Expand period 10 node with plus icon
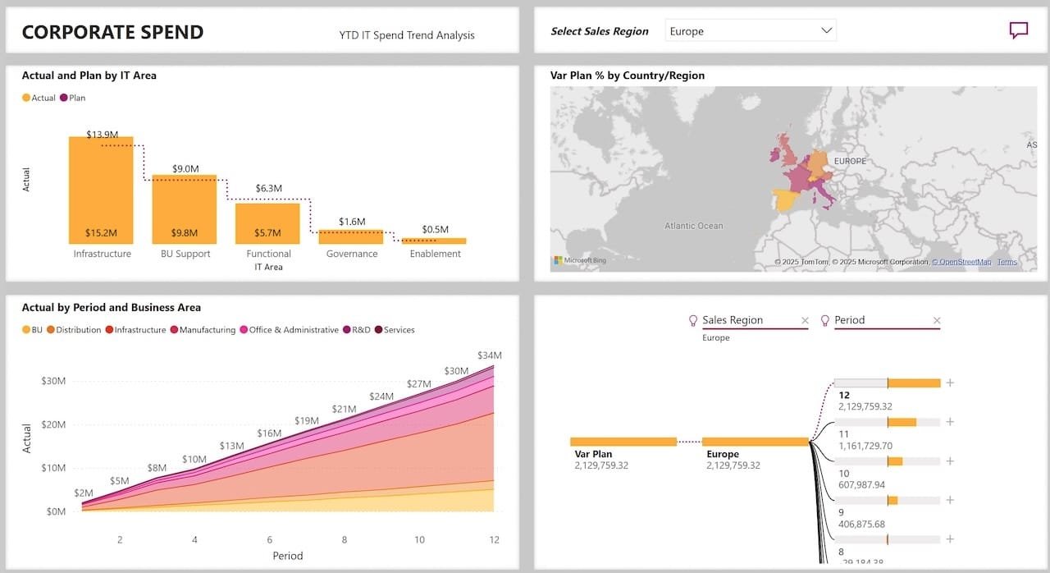 point(950,461)
